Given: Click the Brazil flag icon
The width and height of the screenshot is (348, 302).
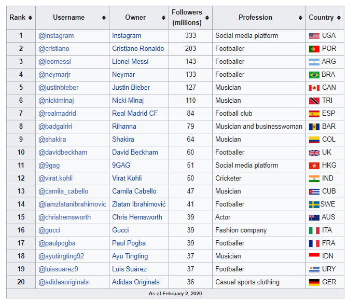Looking at the screenshot, I should pos(314,75).
